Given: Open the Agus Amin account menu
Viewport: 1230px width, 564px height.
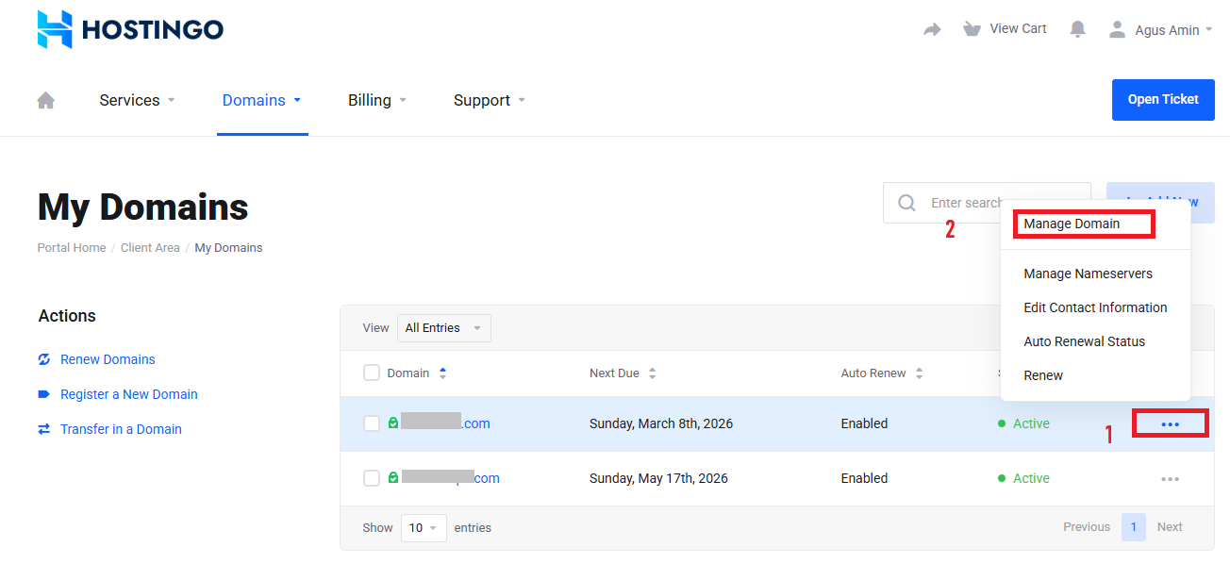Looking at the screenshot, I should pos(1160,30).
